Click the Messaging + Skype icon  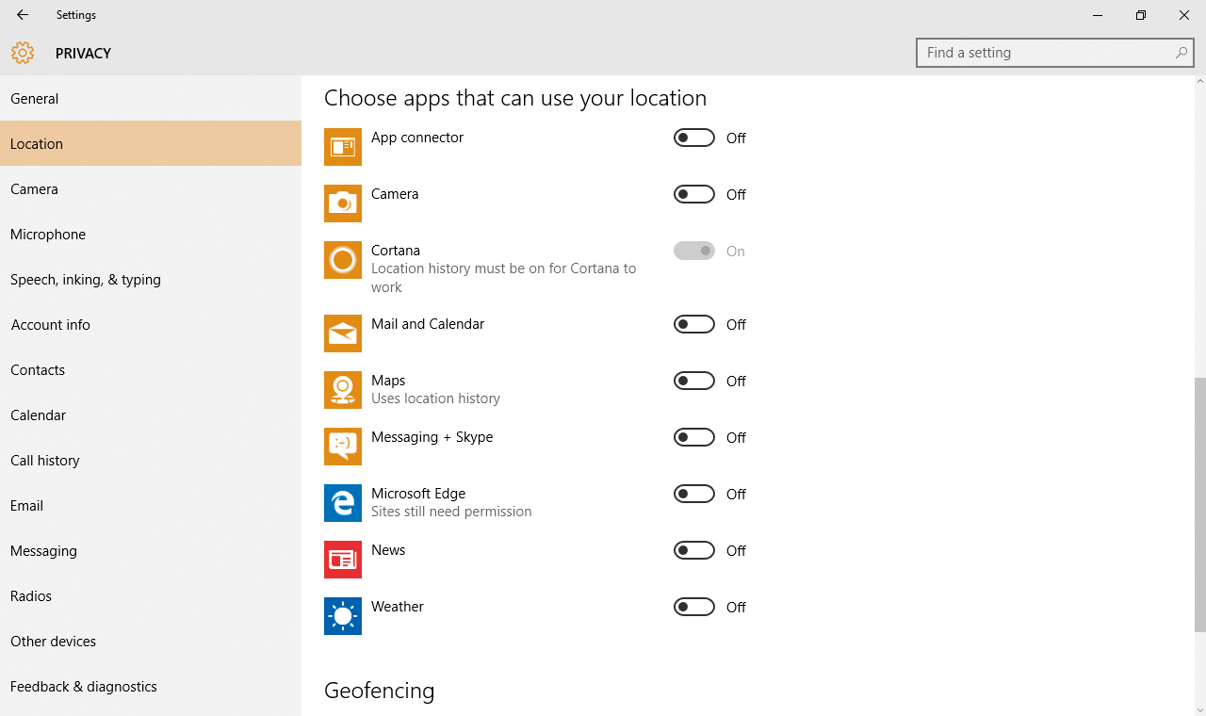(x=343, y=447)
